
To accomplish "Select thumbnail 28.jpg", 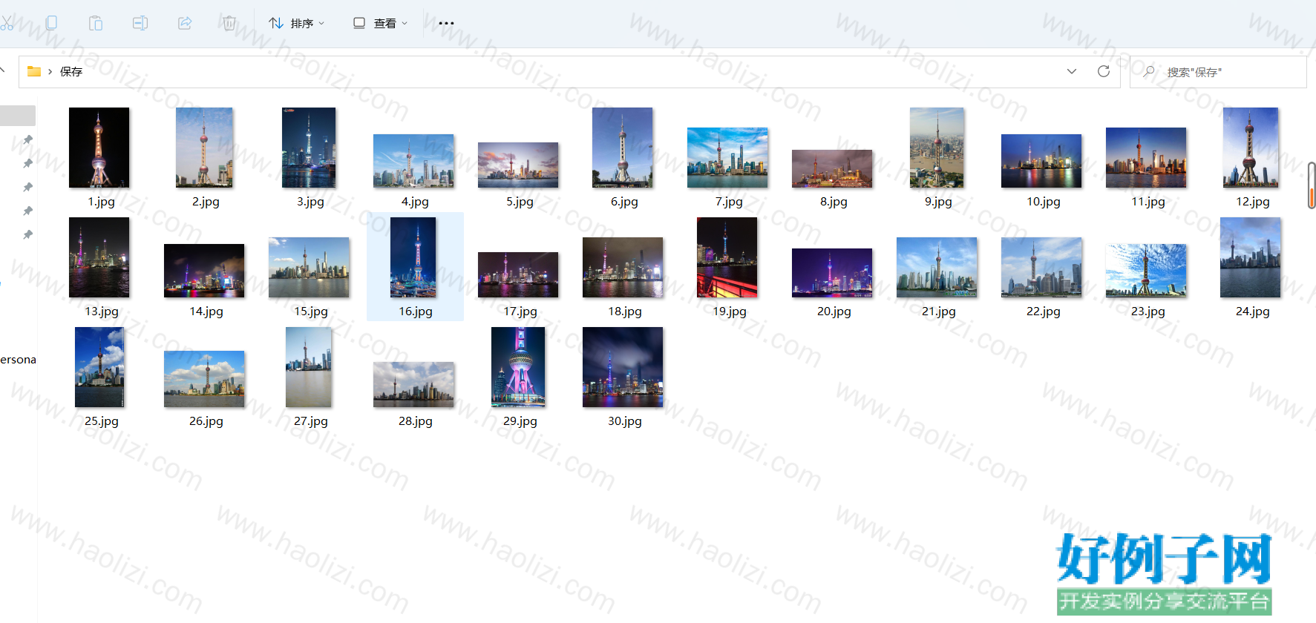I will (413, 384).
